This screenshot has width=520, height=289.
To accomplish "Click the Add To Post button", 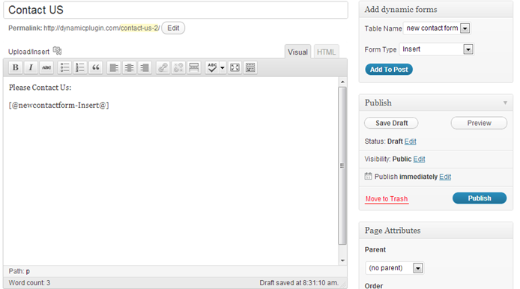I will click(x=389, y=70).
